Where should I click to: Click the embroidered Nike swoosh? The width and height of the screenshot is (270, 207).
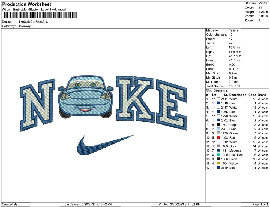[x=105, y=145]
